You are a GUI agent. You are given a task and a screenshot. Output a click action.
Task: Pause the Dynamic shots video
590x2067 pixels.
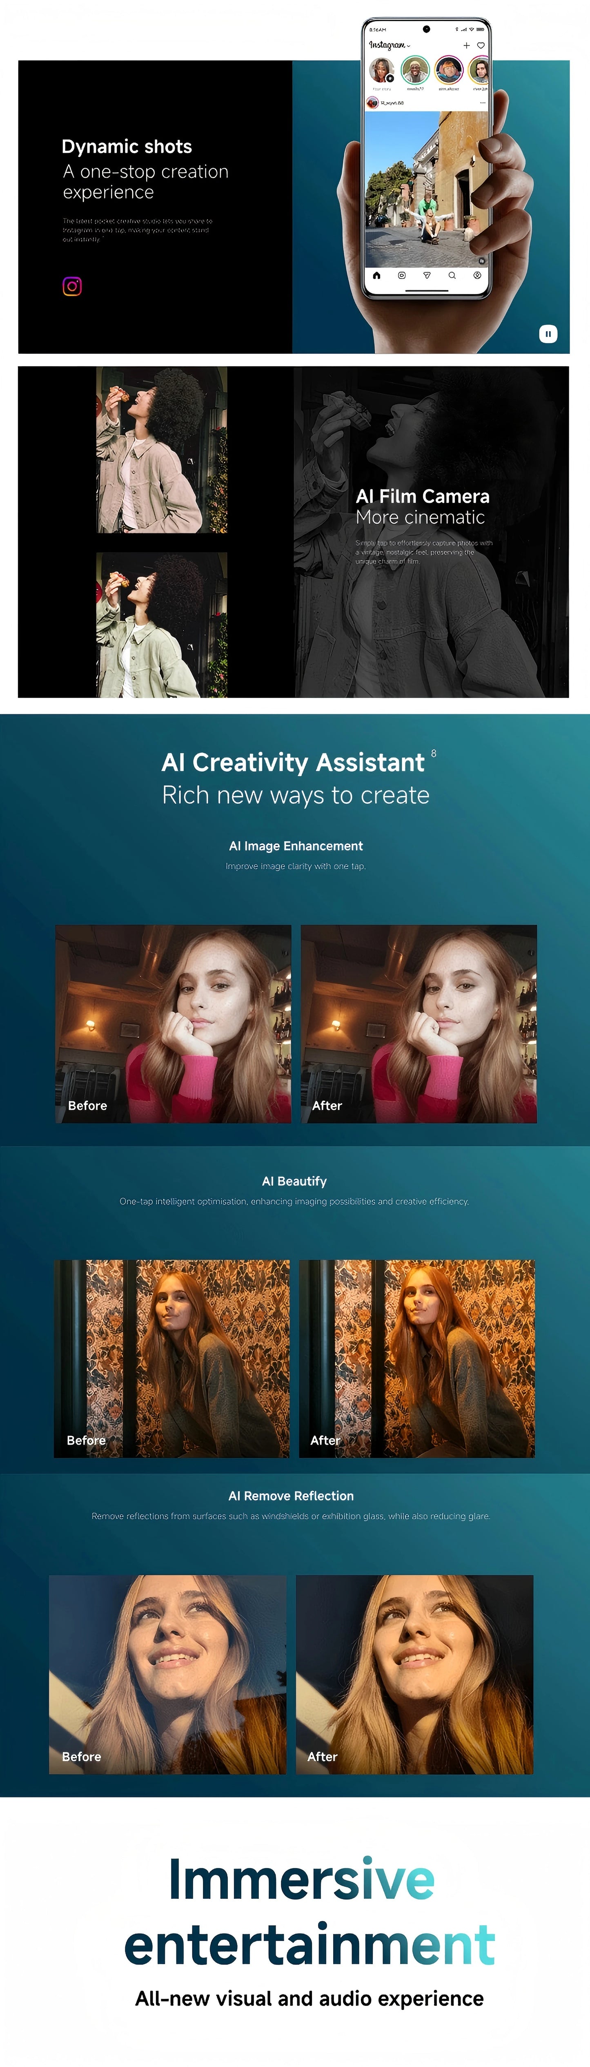coord(548,334)
